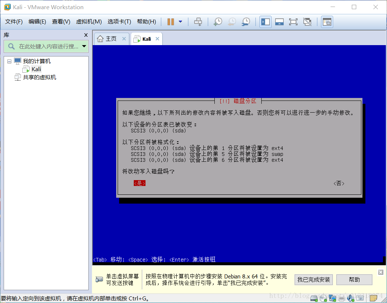Select the Kali virtual machine in tree
The width and height of the screenshot is (387, 303).
[x=36, y=69]
